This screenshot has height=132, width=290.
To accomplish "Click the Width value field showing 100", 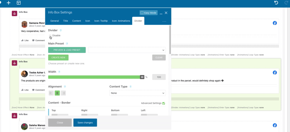I will 159,77.
